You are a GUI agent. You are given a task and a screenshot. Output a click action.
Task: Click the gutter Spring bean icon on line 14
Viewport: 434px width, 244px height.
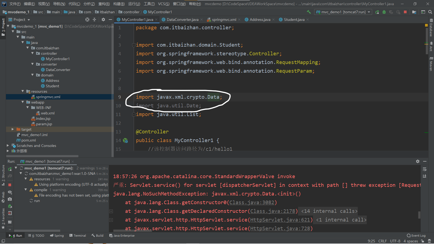125,140
